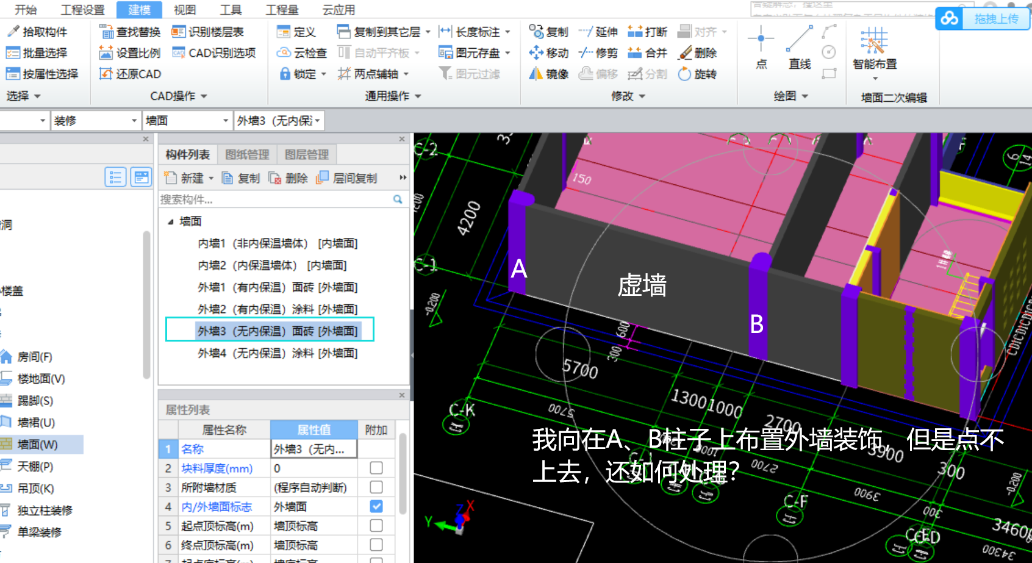The width and height of the screenshot is (1032, 563).
Task: Click 设置比例 set scale tool
Action: coord(130,53)
